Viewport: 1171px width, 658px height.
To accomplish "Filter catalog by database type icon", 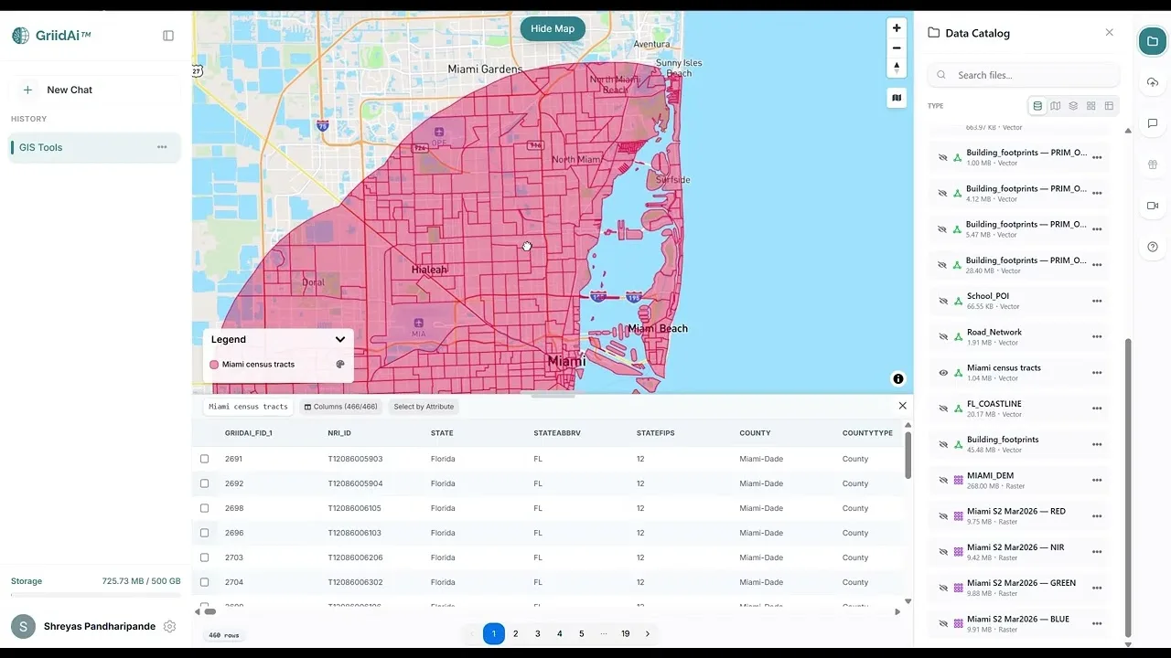I will [x=1037, y=106].
